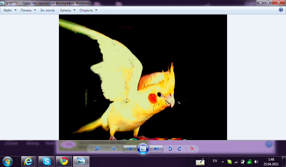Click the fit to window icon

(x=114, y=149)
